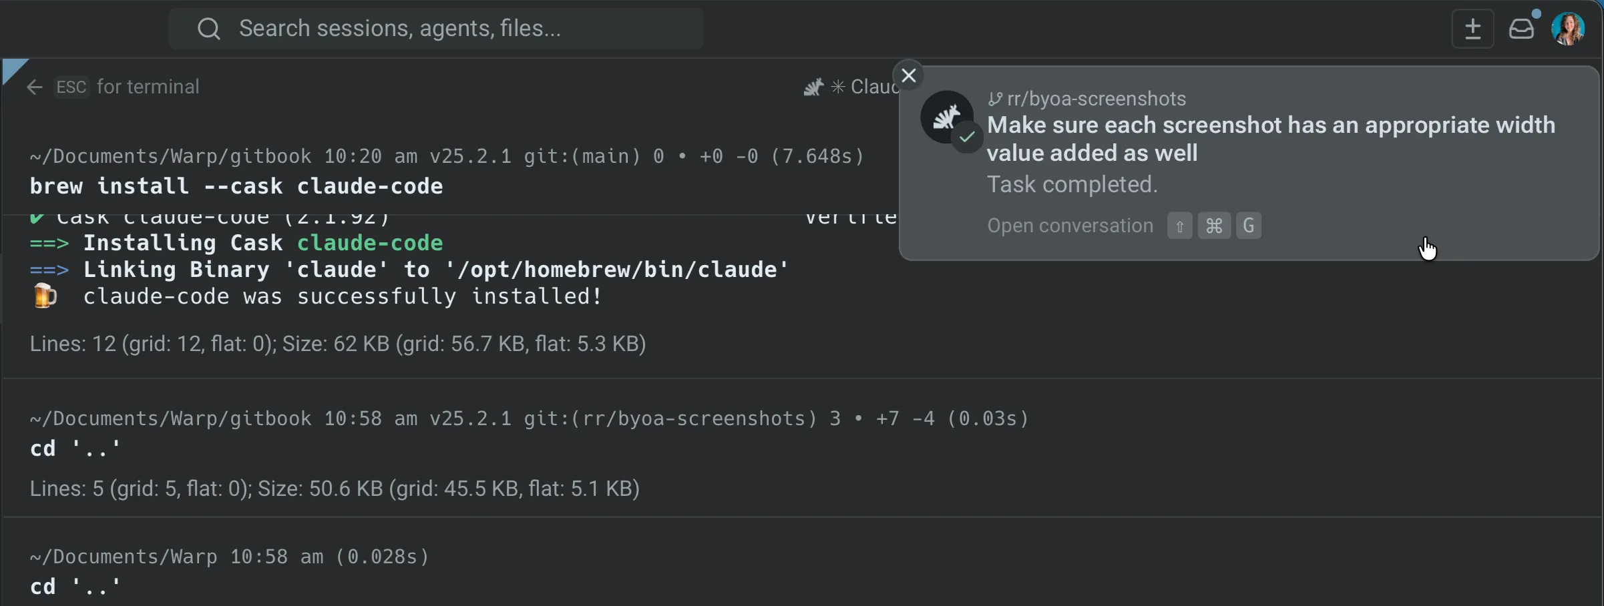Click the branch icon beside rr/byoa-screenshots
Viewport: 1604px width, 606px height.
pos(996,98)
